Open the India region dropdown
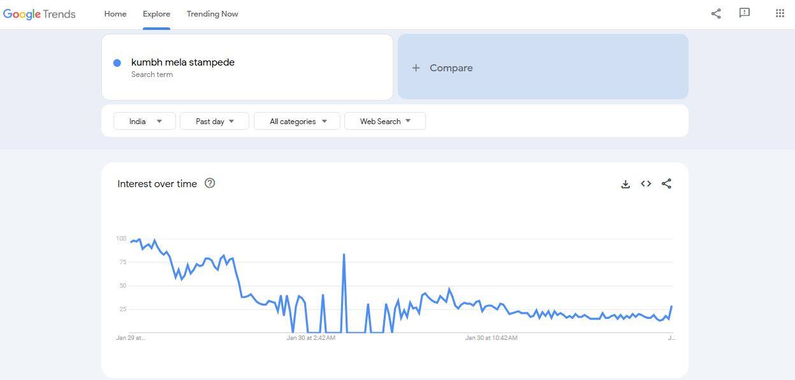795x380 pixels. coord(145,122)
